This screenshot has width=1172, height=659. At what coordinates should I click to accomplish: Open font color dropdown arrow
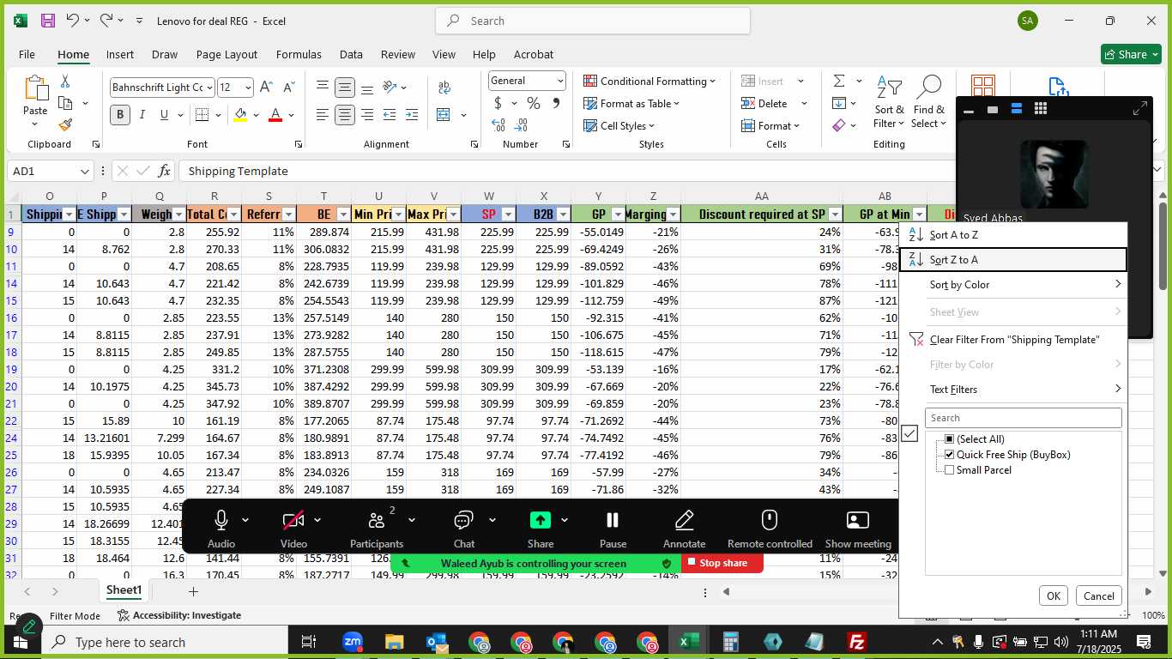[291, 115]
